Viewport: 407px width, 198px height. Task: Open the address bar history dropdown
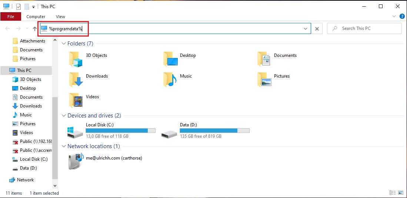click(306, 29)
